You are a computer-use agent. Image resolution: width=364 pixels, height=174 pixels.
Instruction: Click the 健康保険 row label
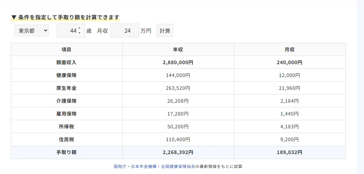66,75
